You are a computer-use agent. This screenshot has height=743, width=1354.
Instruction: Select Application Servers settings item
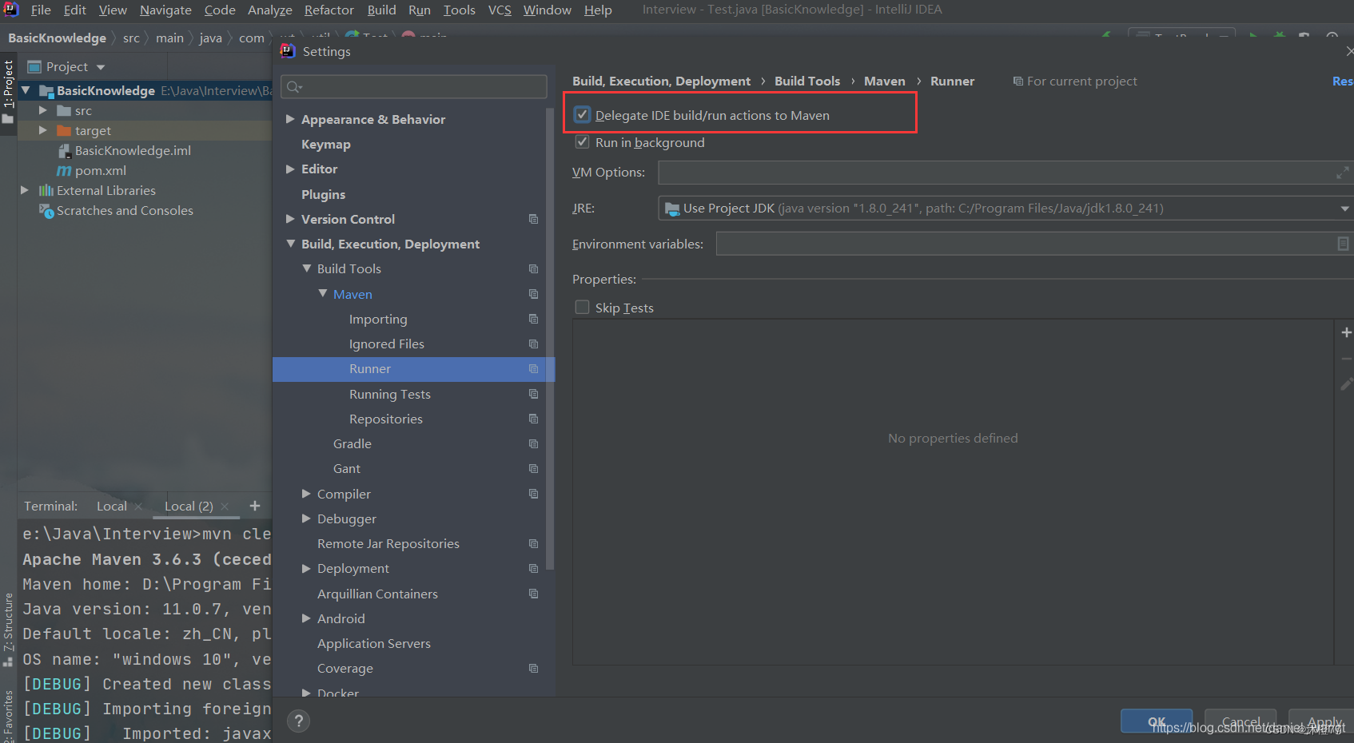tap(374, 643)
